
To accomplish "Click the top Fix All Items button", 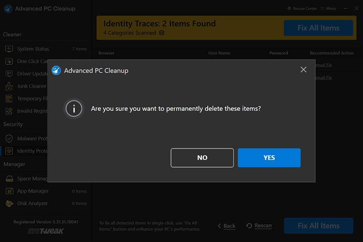I will point(318,28).
